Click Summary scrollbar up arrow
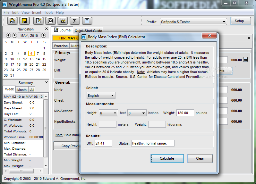Image resolution: width=256 pixels, height=184 pixels. (x=46, y=96)
